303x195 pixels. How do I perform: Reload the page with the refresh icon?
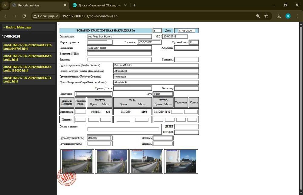point(24,16)
